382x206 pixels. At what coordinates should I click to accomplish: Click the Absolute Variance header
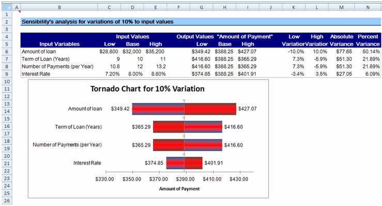click(342, 40)
